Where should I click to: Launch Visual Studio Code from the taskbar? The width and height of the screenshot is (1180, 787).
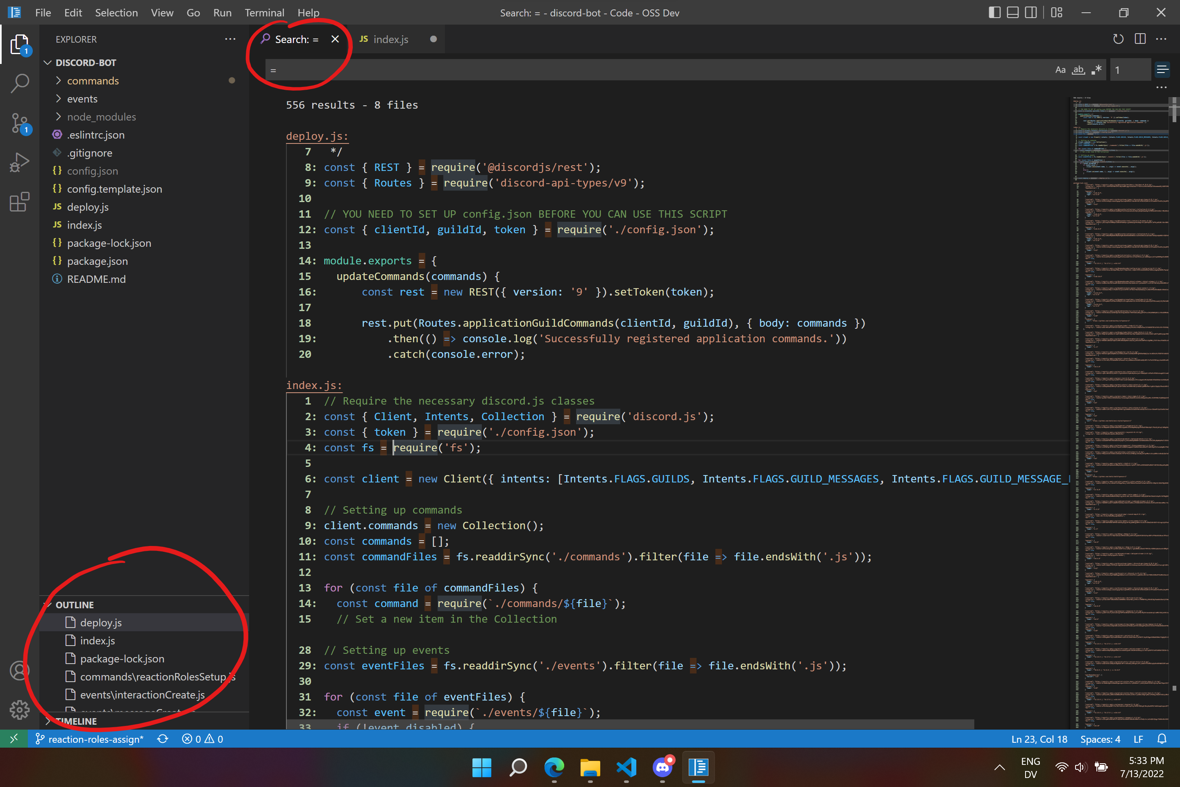click(626, 767)
